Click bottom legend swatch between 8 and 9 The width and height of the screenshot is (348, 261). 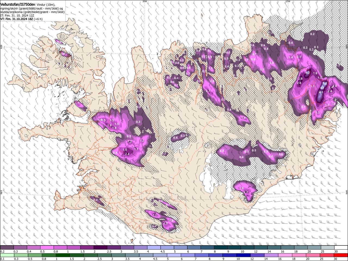(x=216, y=255)
